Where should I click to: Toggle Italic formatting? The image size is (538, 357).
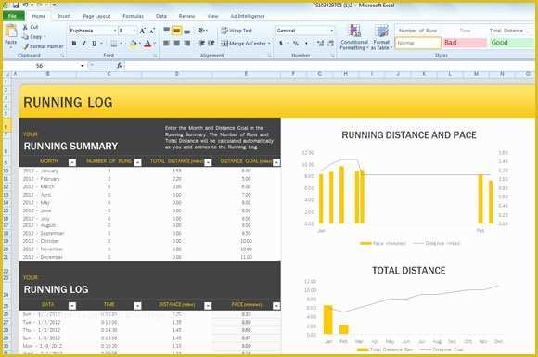[84, 44]
